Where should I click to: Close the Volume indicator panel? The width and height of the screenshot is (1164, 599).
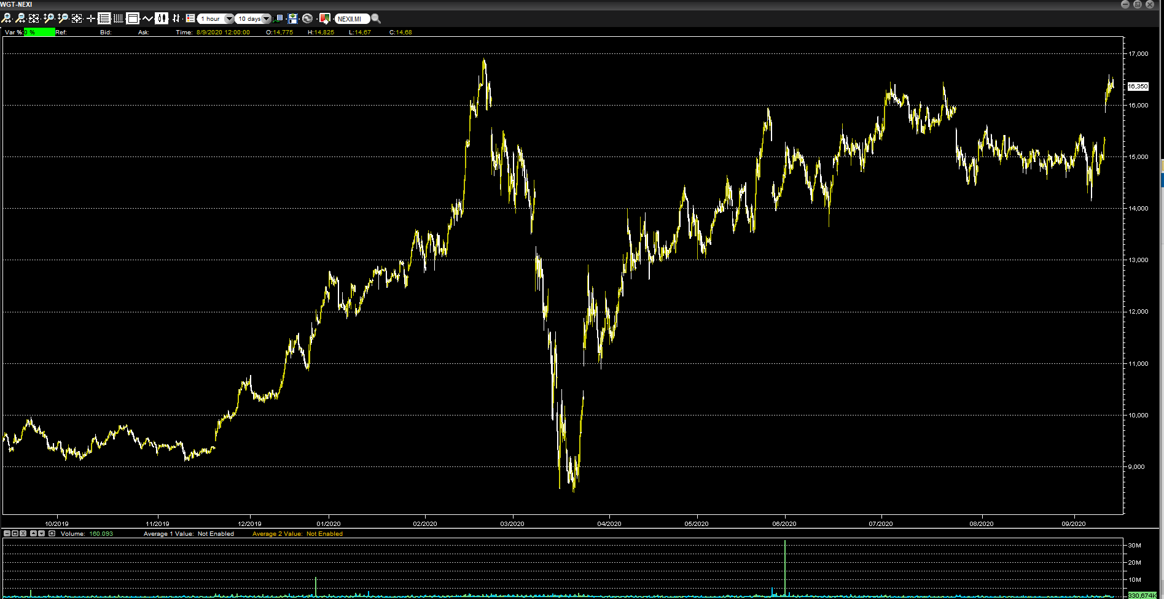point(23,533)
